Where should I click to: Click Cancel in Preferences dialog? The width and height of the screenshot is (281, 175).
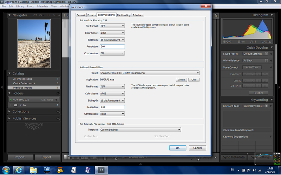click(x=197, y=148)
